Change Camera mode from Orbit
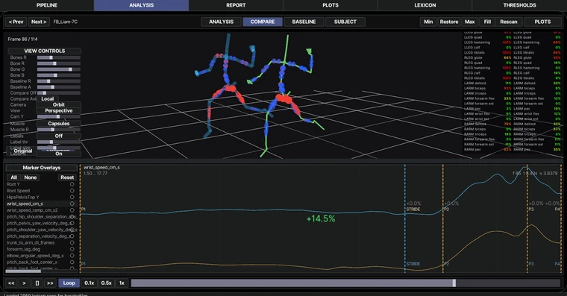Viewport: 567px width, 296px height. 59,104
